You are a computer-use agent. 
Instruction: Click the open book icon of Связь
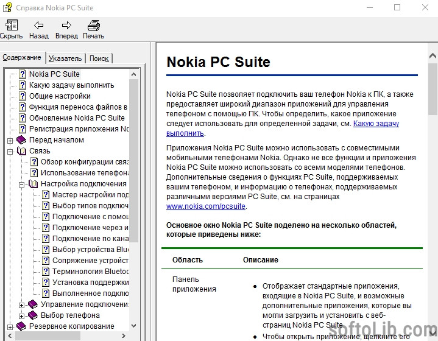[x=21, y=151]
